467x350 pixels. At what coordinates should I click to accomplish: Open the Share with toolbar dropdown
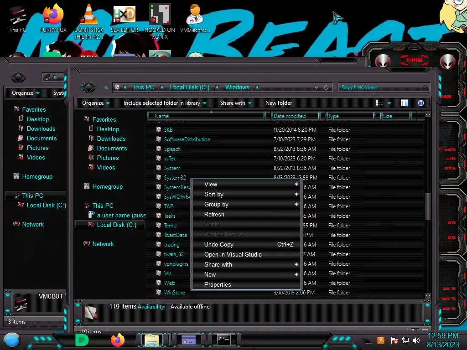(236, 103)
